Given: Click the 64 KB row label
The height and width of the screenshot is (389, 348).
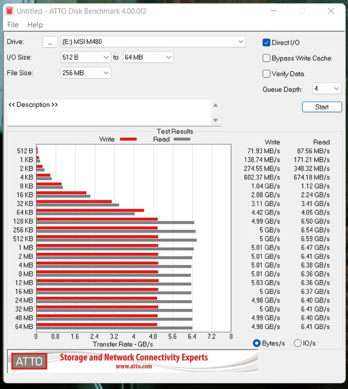Looking at the screenshot, I should [25, 212].
